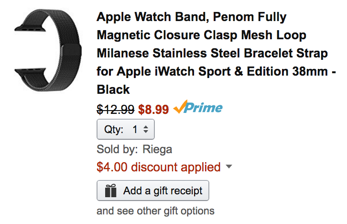The image size is (347, 224).
Task: Click the quantity value "1"
Action: (x=135, y=129)
